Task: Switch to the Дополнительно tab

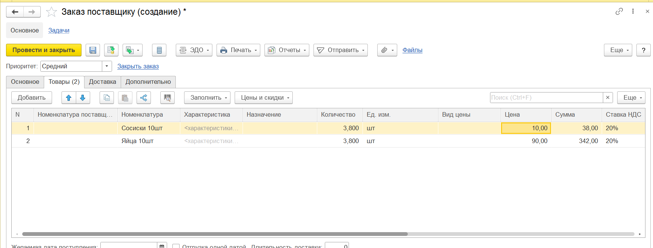Action: [148, 82]
